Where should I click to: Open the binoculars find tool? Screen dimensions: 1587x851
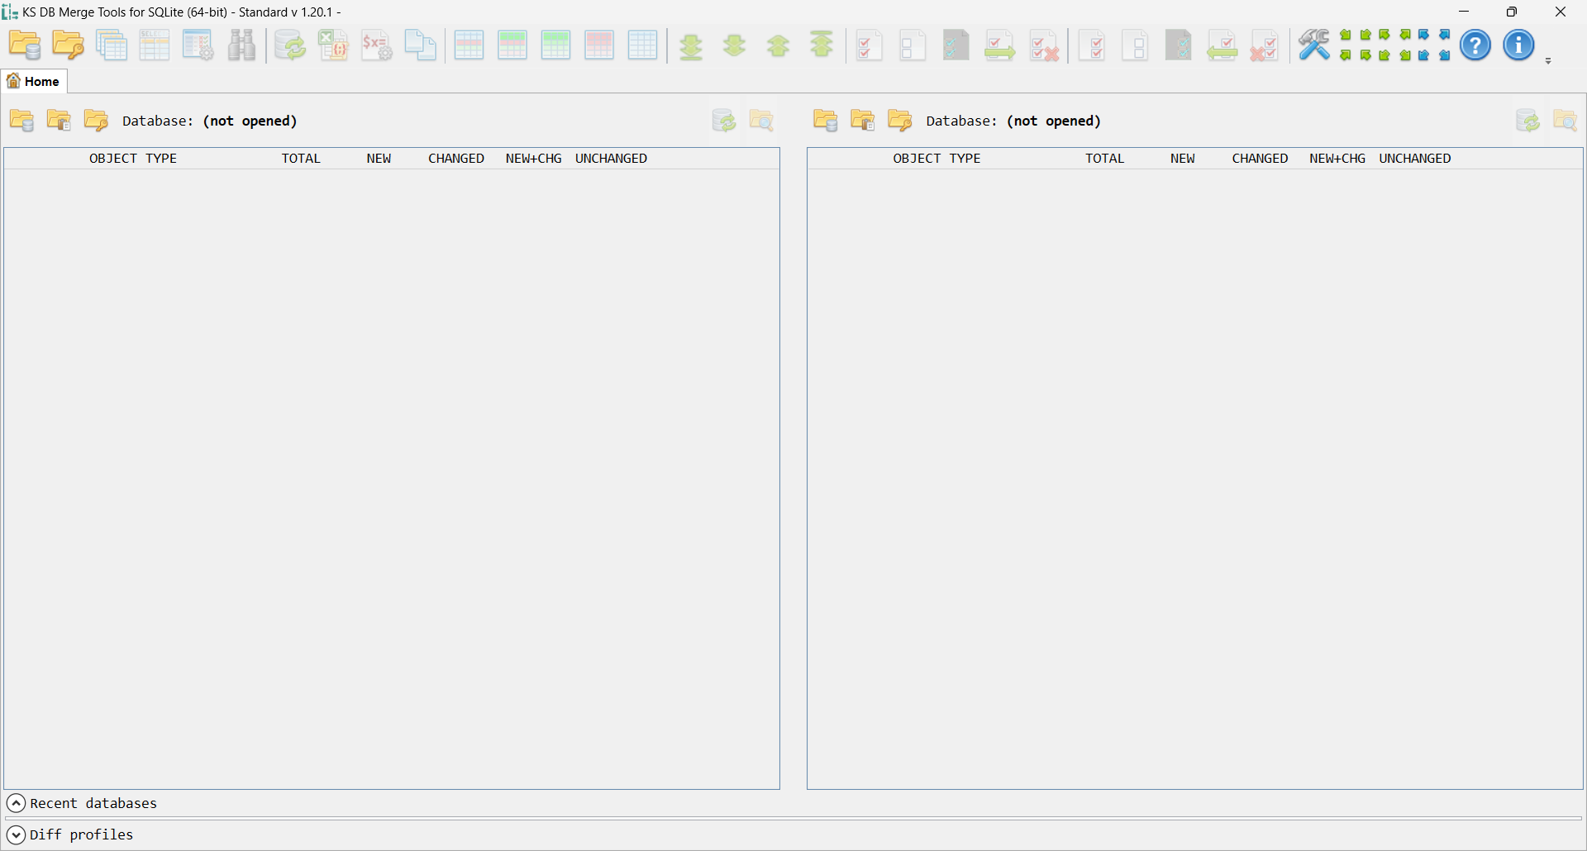point(241,45)
